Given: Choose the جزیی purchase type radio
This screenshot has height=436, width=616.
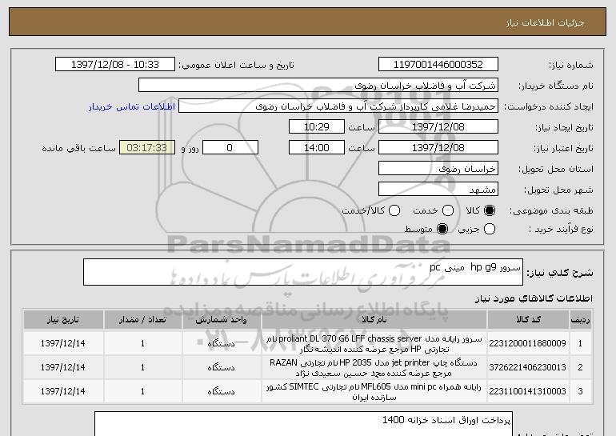Looking at the screenshot, I should click(x=490, y=229).
